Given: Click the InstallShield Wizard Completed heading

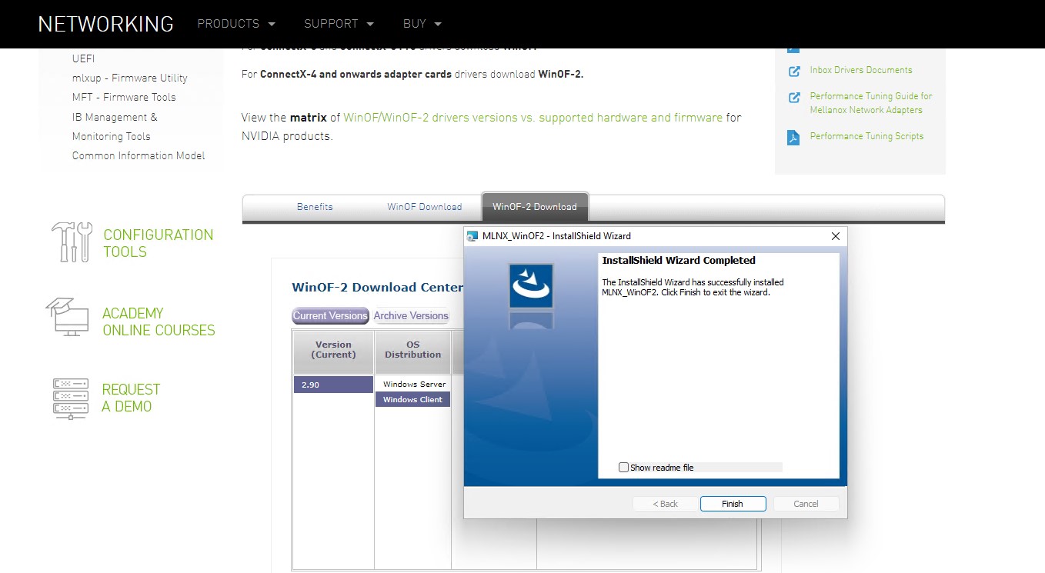Looking at the screenshot, I should point(679,260).
